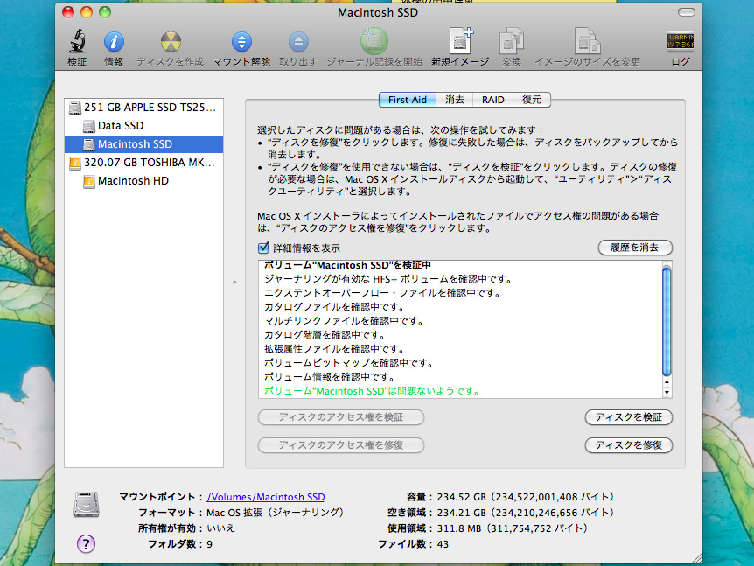Click the log scrollbar blue thumb

tap(667, 321)
